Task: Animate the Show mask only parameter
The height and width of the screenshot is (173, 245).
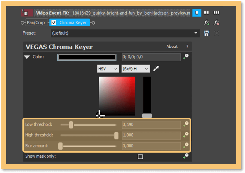Action: [186, 156]
